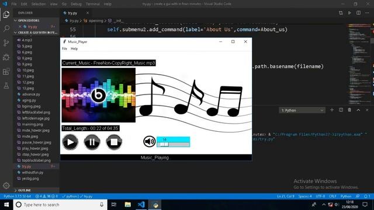374x210 pixels.
Task: Pause the music in Music_Player
Action: 92,142
